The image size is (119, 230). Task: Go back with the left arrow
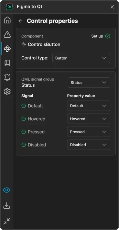tap(20, 21)
